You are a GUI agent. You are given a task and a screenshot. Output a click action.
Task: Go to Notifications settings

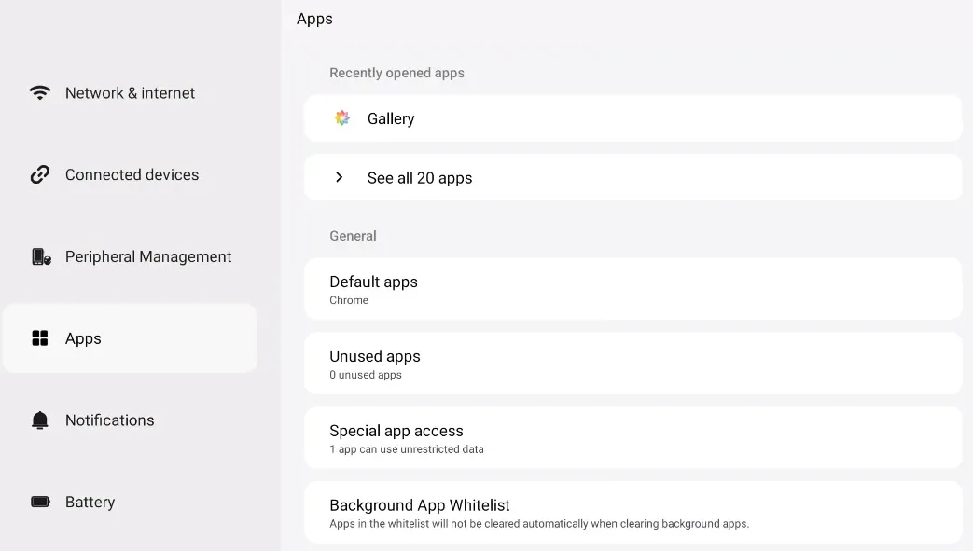(109, 420)
